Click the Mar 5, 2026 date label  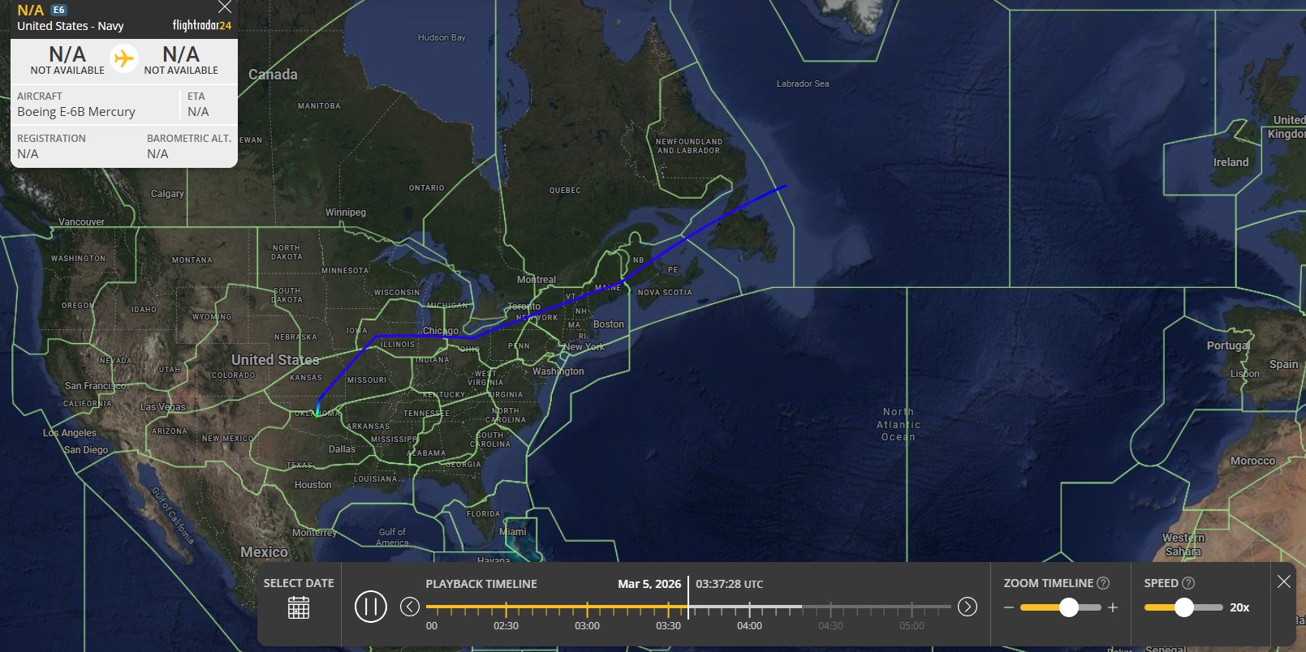coord(649,584)
